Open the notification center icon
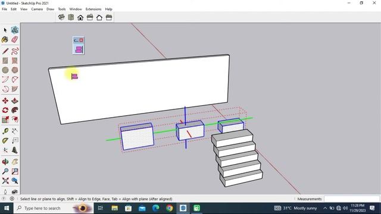 [x=372, y=208]
